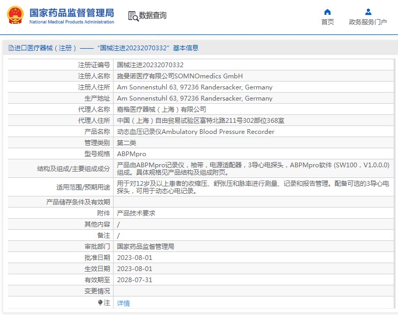Click the document icon before 进口医疗器械
Viewport: 398px width, 315px height.
(x=11, y=48)
